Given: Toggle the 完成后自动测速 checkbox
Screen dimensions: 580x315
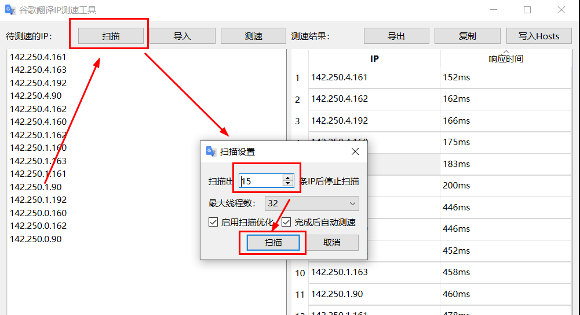Looking at the screenshot, I should (286, 222).
